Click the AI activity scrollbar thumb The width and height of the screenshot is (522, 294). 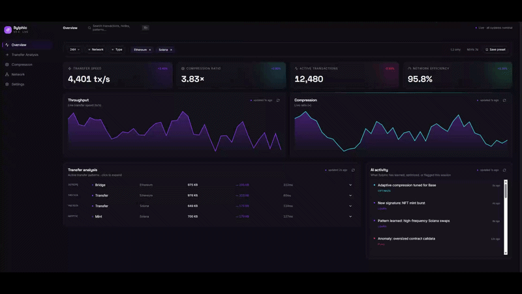[x=506, y=191]
